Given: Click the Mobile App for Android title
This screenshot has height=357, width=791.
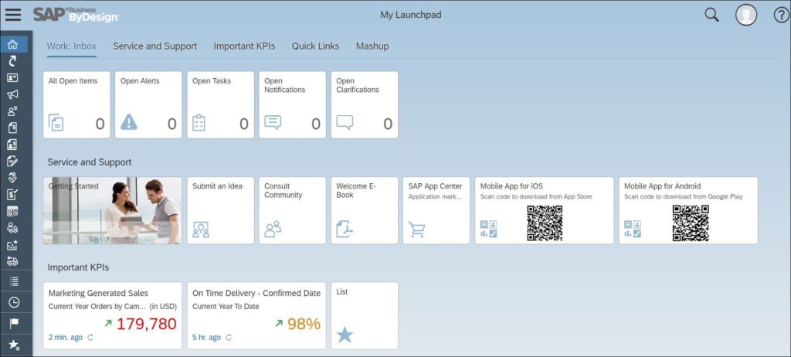Looking at the screenshot, I should pyautogui.click(x=662, y=186).
